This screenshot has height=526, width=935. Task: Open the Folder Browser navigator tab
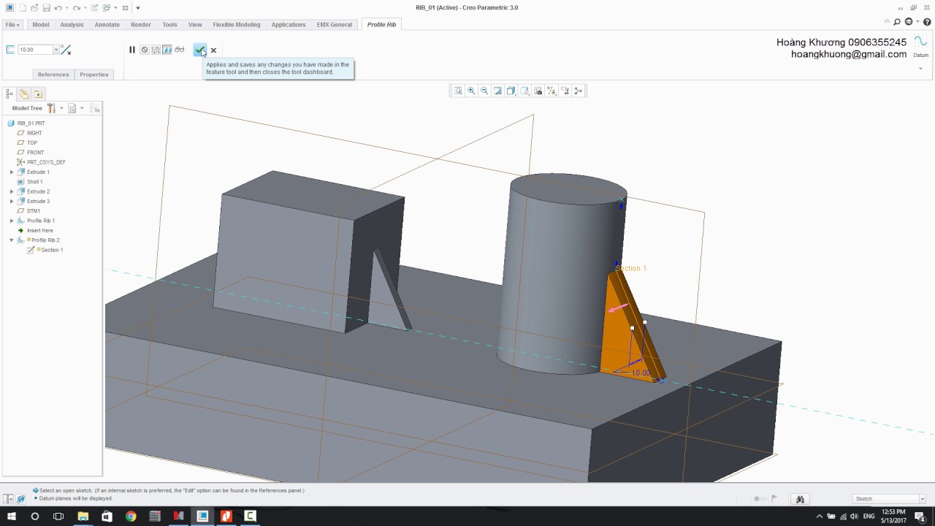pyautogui.click(x=24, y=94)
